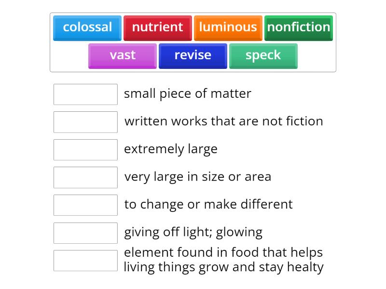
Task: Select the 'speck' word tile
Action: (263, 55)
